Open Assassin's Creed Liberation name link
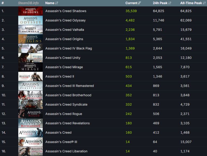Image resolution: width=207 pixels, height=156 pixels. pyautogui.click(x=66, y=151)
